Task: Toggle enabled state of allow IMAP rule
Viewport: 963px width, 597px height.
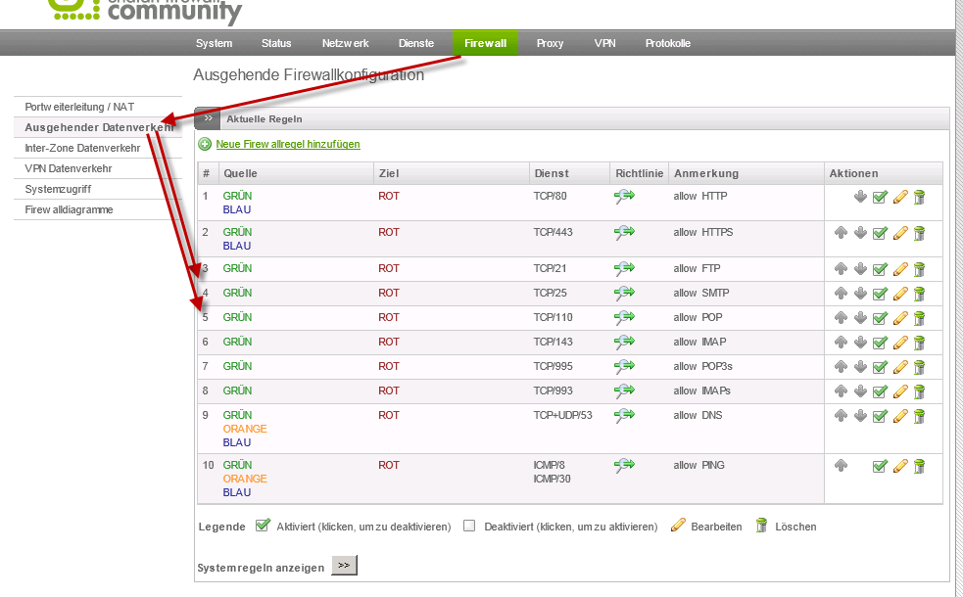Action: tap(880, 343)
